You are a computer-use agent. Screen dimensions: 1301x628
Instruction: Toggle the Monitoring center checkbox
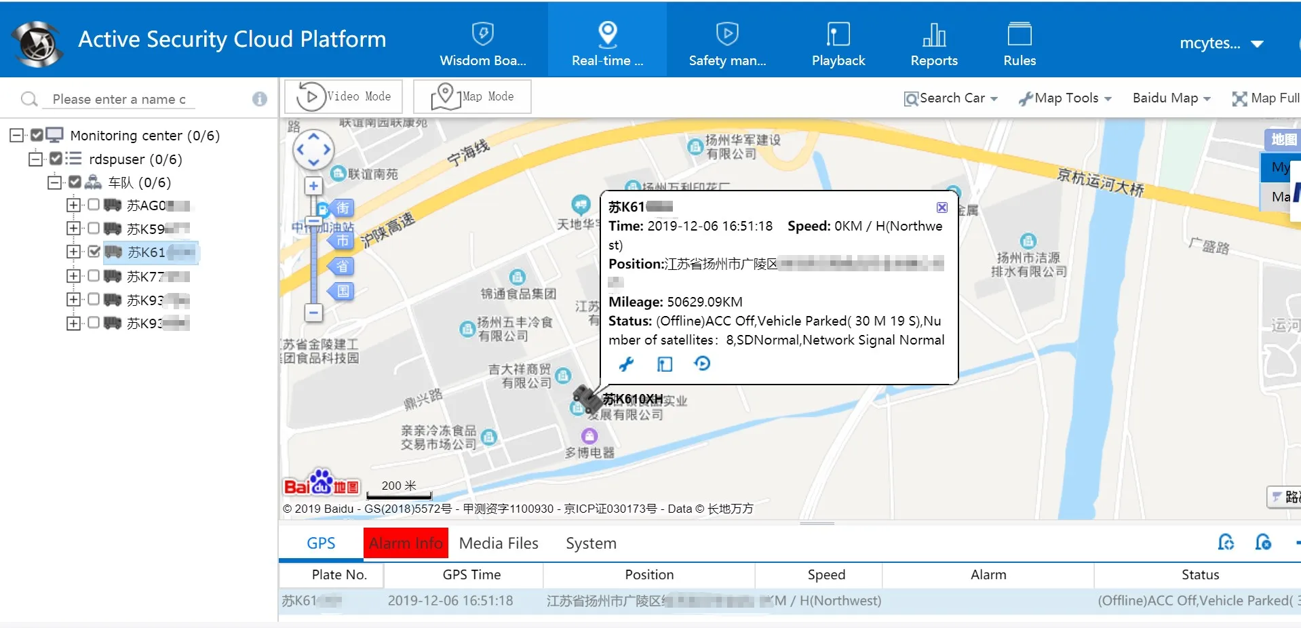(37, 136)
